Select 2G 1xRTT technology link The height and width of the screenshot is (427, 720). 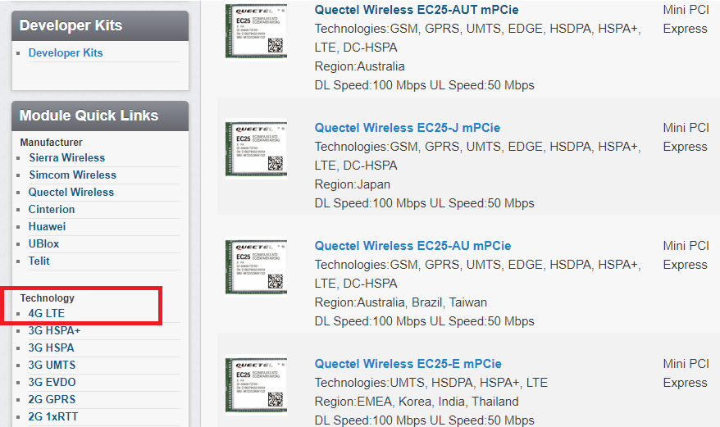tap(53, 416)
